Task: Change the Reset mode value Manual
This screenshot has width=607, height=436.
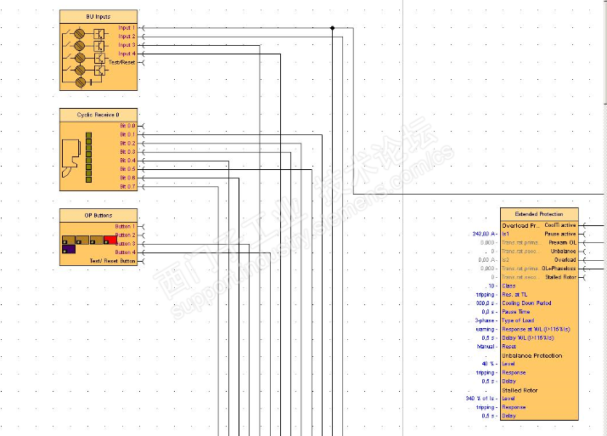Action: (x=486, y=347)
